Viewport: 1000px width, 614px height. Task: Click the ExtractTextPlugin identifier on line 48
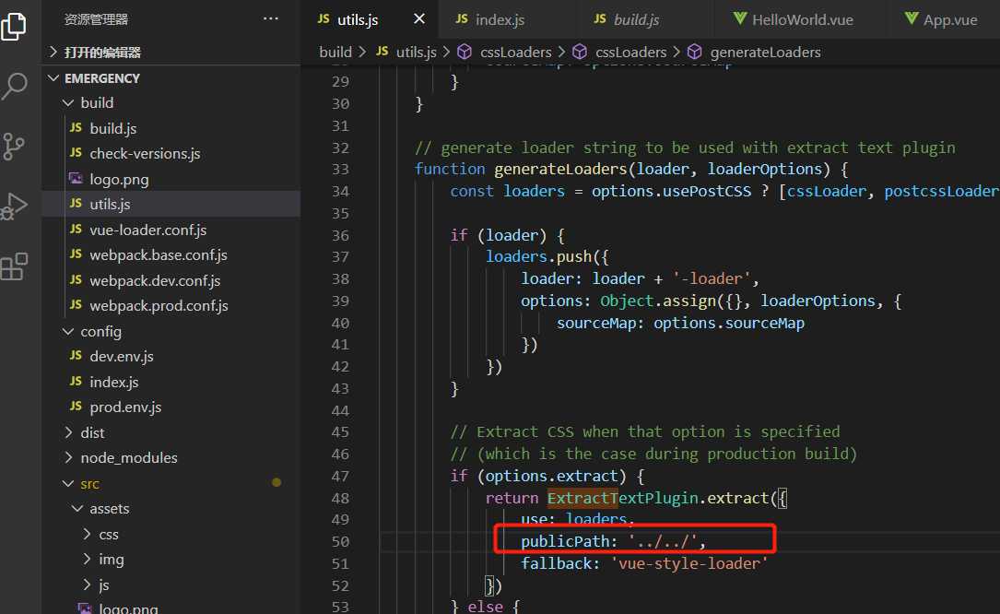[623, 498]
